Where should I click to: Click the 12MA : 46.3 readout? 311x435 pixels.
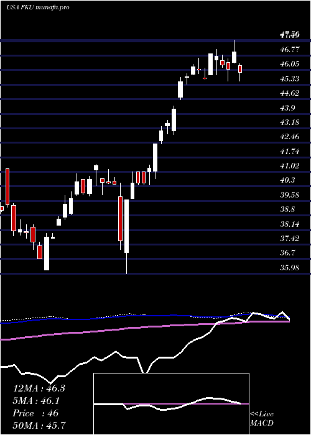coord(39,388)
